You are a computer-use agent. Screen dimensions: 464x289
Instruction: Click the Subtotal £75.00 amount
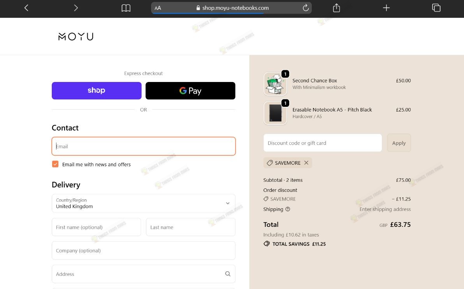pos(403,180)
